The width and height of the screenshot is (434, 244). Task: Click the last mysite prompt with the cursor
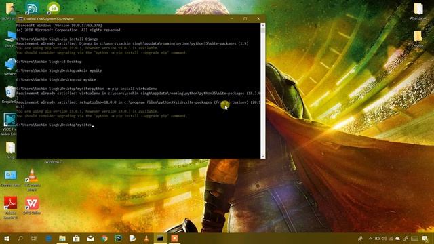click(x=55, y=125)
